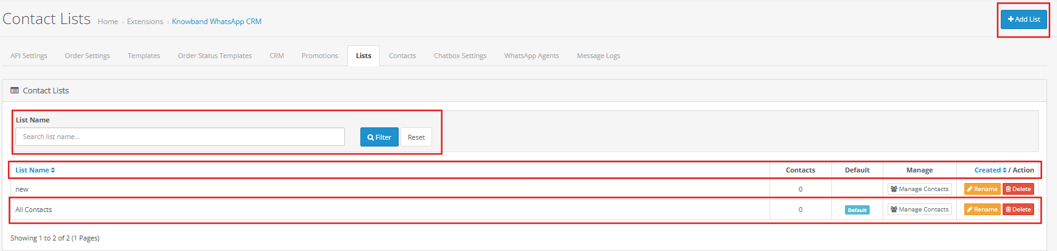
Task: Switch to the Promotions tab
Action: pyautogui.click(x=320, y=56)
